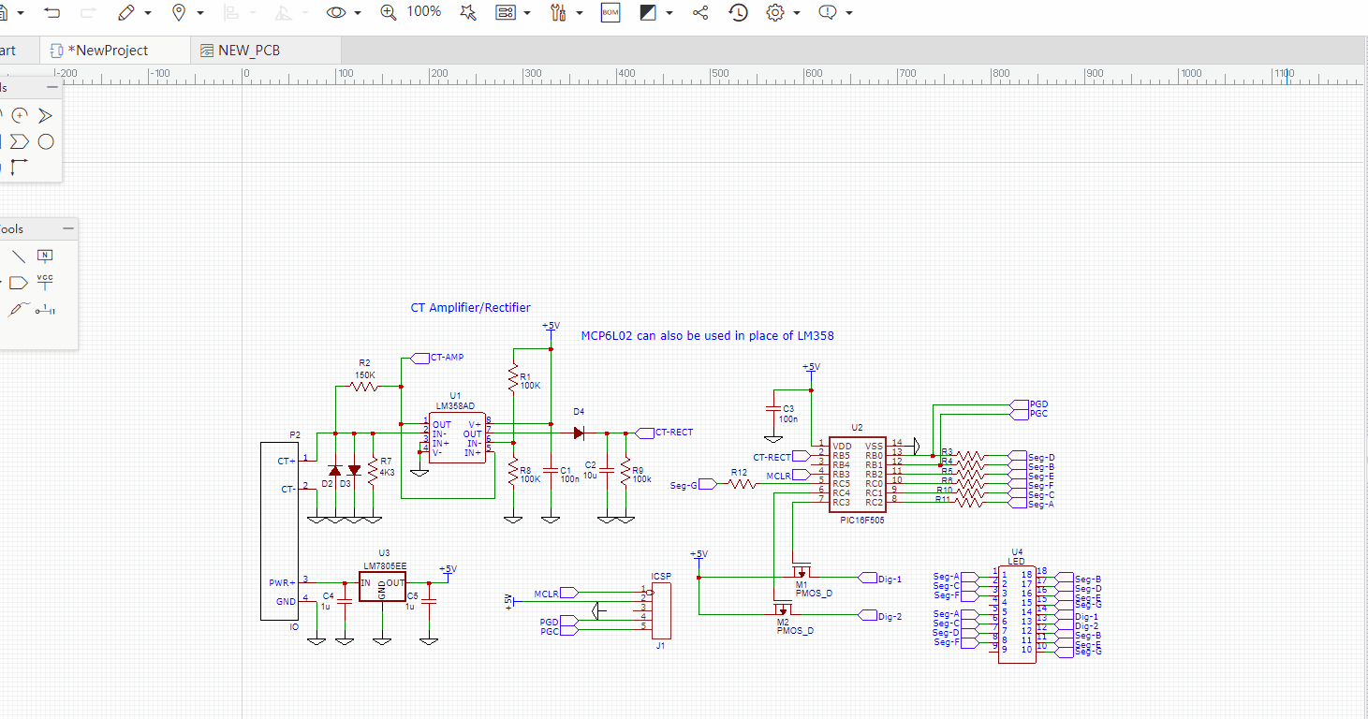Expand the settings gear dropdown

pyautogui.click(x=797, y=13)
